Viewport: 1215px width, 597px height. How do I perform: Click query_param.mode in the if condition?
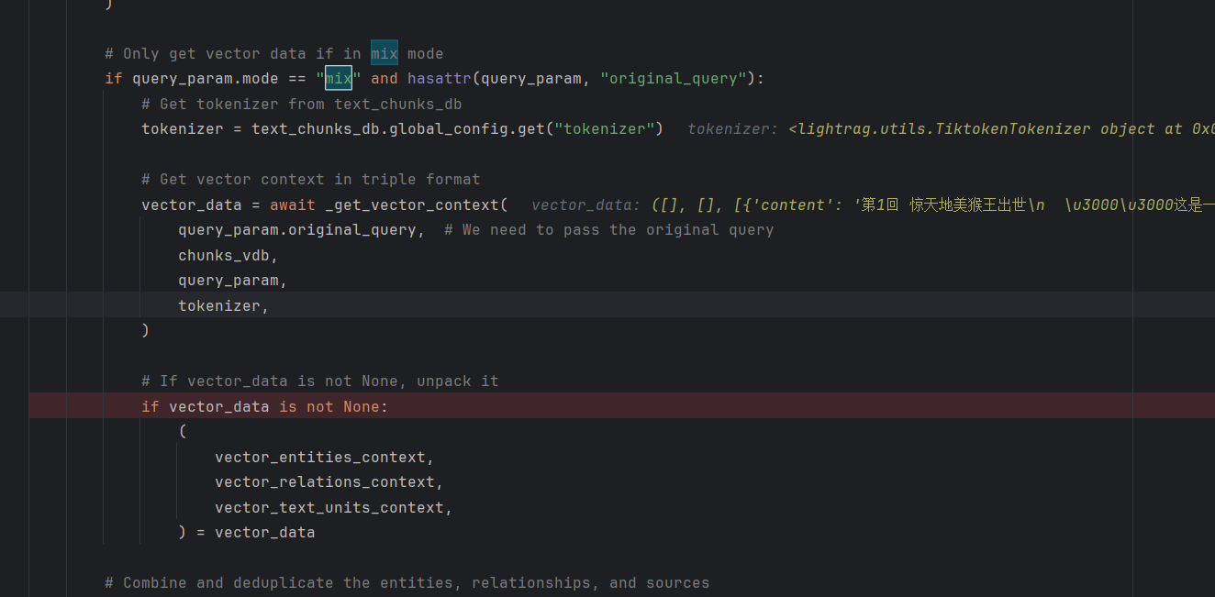point(205,79)
